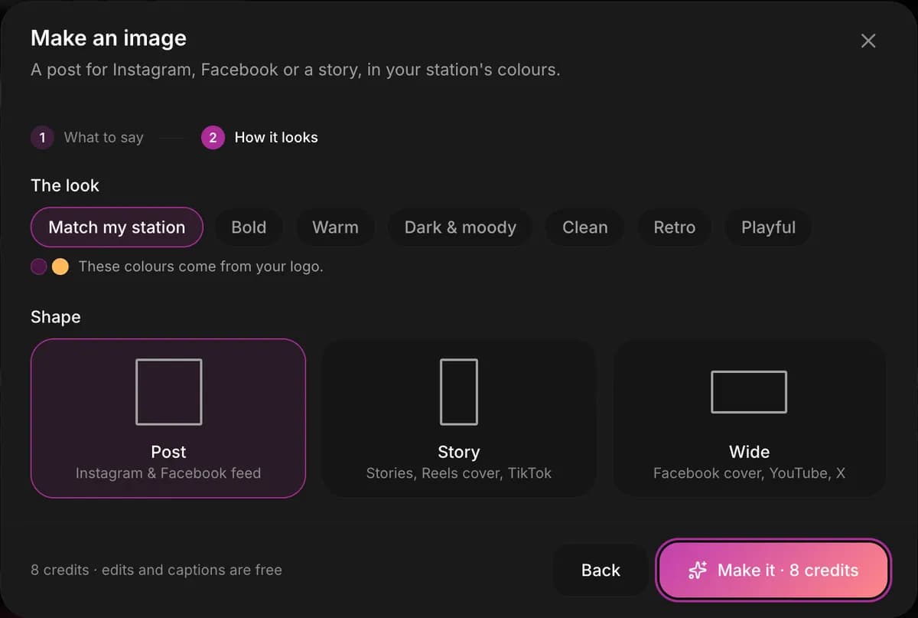918x618 pixels.
Task: Click the sparkle icon on Make it
Action: pyautogui.click(x=698, y=571)
